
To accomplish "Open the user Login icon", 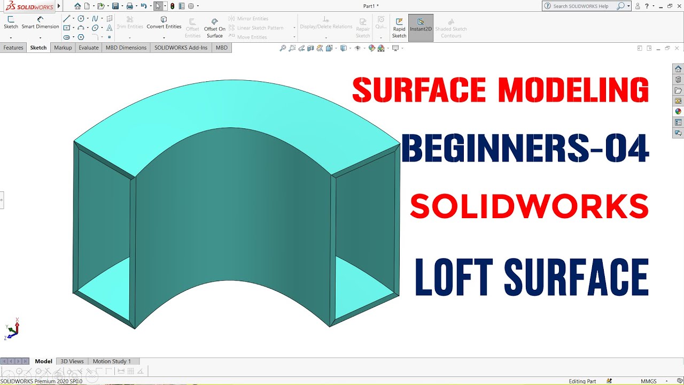I will (638, 6).
